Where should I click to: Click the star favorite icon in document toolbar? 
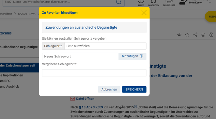tap(187, 35)
